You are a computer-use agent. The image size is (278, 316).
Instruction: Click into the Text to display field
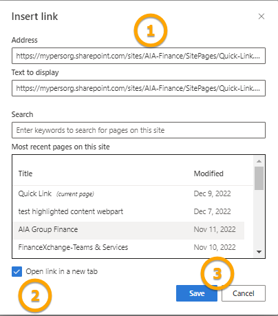[138, 88]
